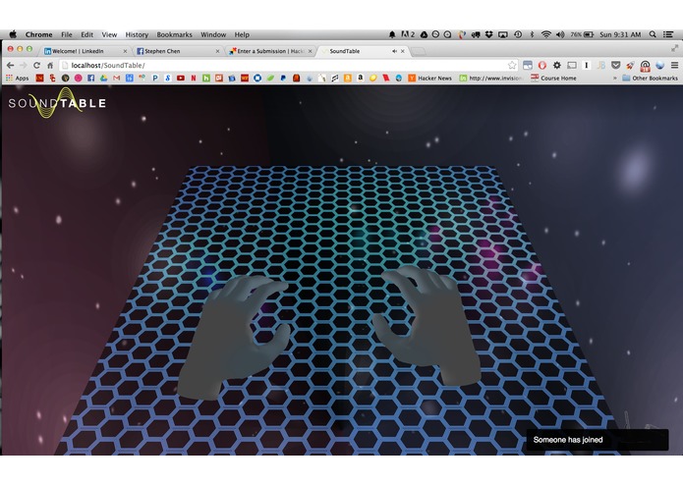Open a new tab button
Image resolution: width=683 pixels, height=485 pixels.
click(x=419, y=51)
